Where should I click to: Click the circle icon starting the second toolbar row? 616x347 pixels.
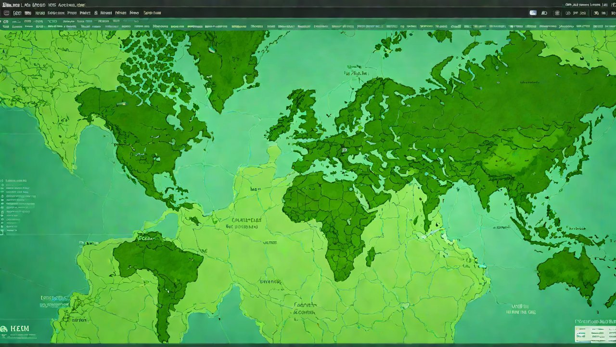(x=6, y=21)
